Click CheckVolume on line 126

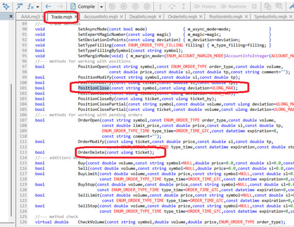(91, 222)
